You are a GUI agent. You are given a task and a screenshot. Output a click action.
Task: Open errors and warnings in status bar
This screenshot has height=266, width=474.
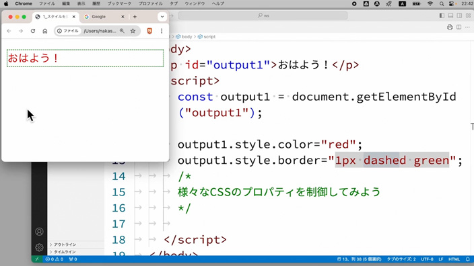tap(55, 259)
